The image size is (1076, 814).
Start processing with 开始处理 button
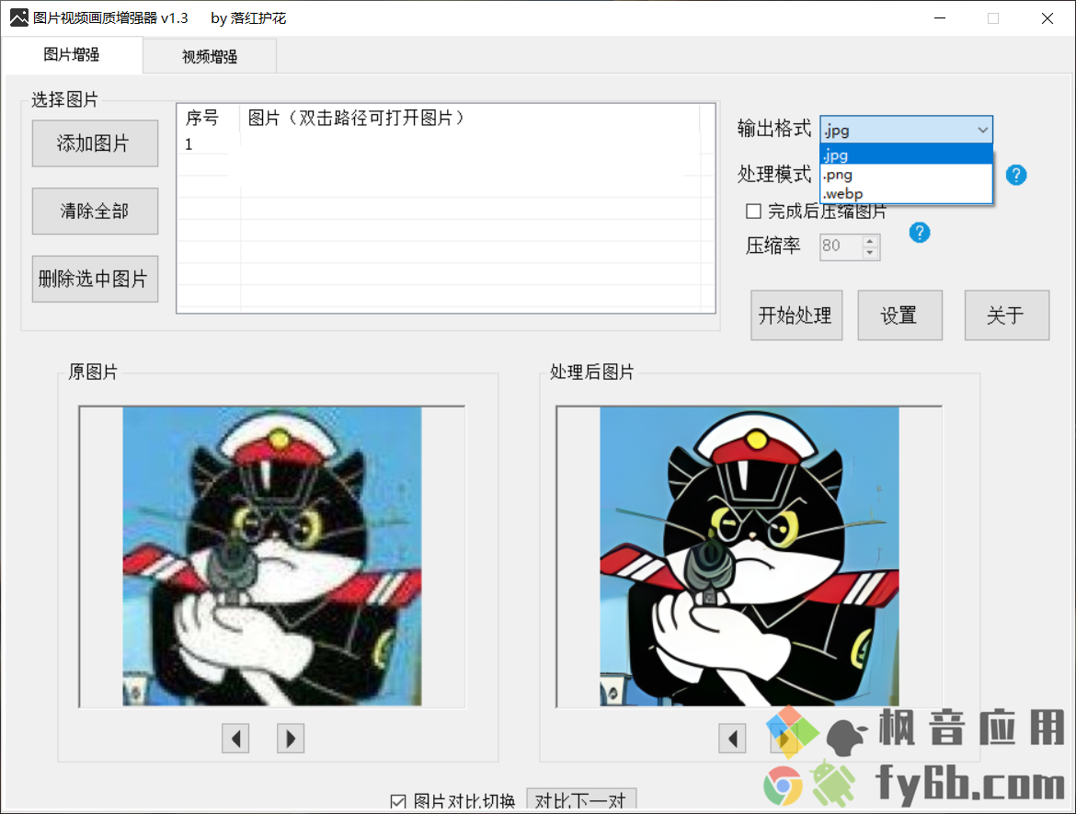(796, 315)
